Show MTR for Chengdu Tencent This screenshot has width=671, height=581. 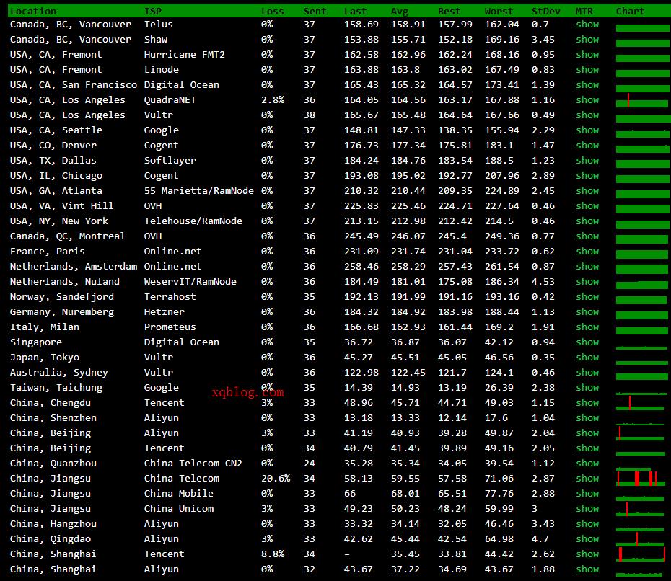pos(587,403)
